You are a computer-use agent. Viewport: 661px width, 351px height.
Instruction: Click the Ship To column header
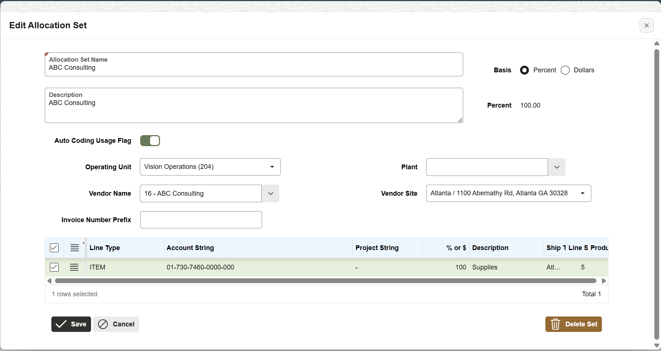click(x=555, y=248)
